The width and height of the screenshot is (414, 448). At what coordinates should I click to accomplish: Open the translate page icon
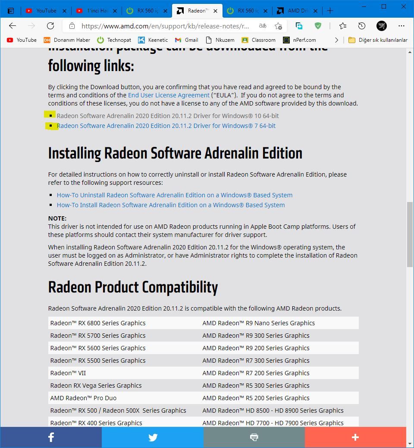263,26
